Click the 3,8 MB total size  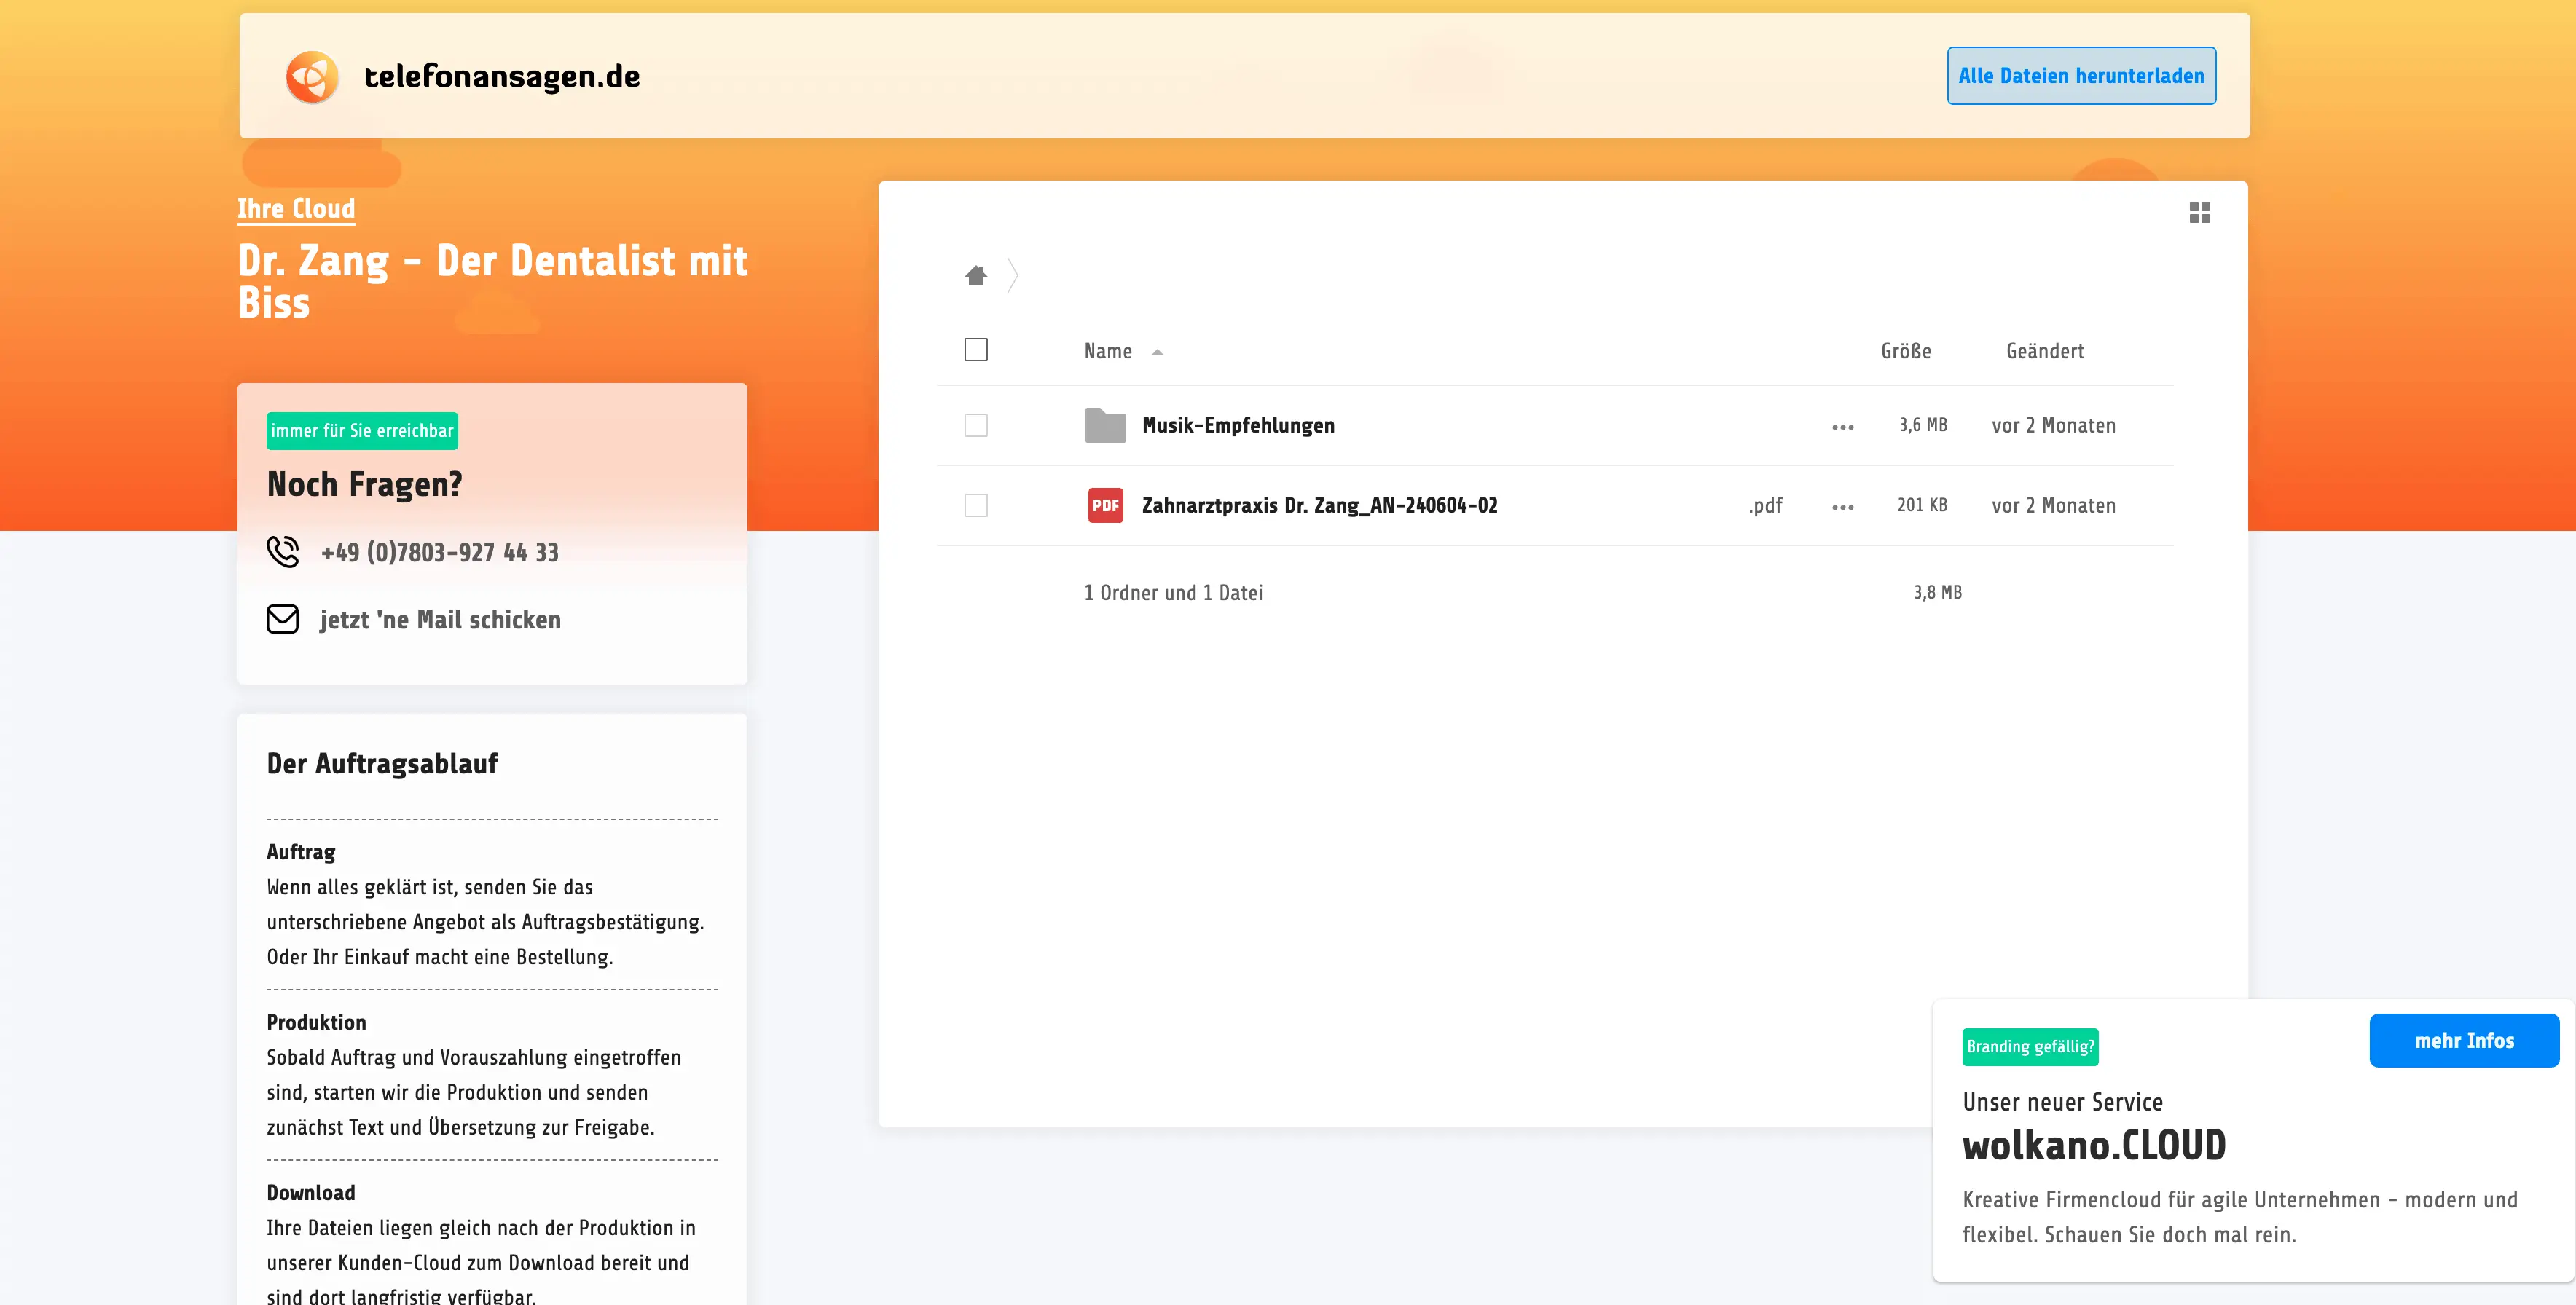point(1937,592)
